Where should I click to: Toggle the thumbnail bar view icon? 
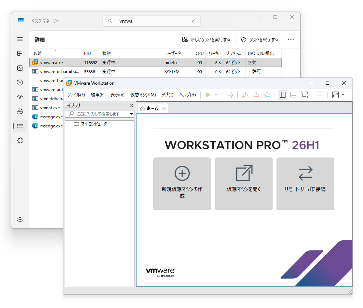point(293,95)
